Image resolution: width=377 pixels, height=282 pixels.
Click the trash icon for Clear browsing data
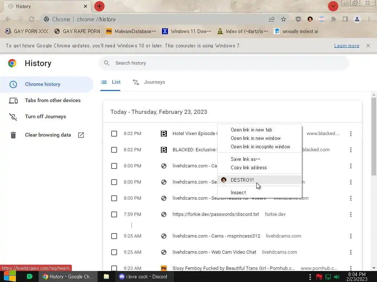(x=13, y=135)
